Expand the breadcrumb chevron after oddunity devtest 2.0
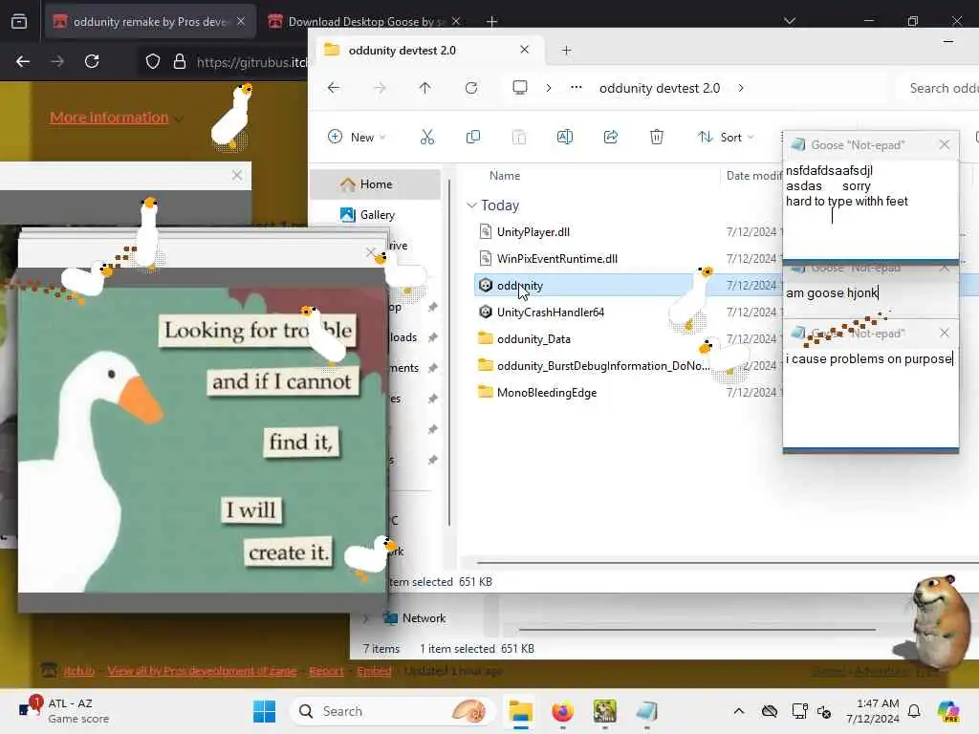Image resolution: width=979 pixels, height=734 pixels. pos(741,88)
